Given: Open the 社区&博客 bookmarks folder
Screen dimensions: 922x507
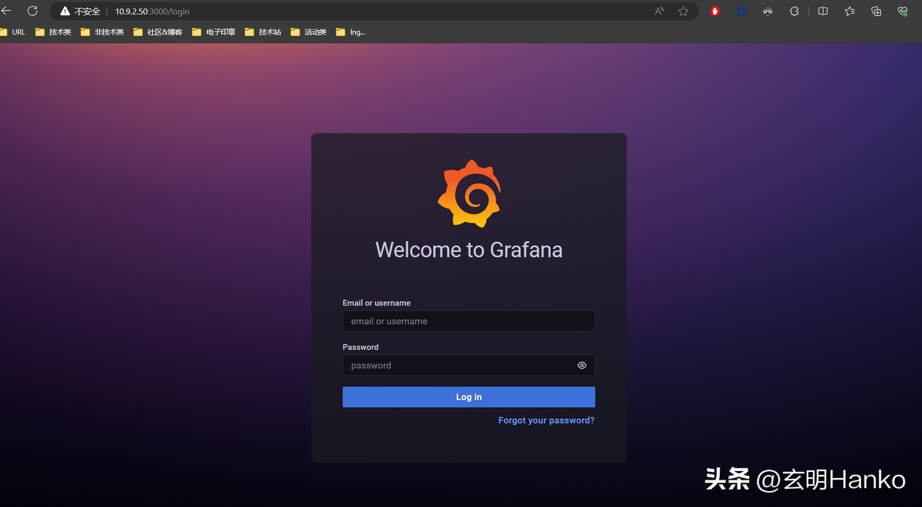Looking at the screenshot, I should point(158,32).
